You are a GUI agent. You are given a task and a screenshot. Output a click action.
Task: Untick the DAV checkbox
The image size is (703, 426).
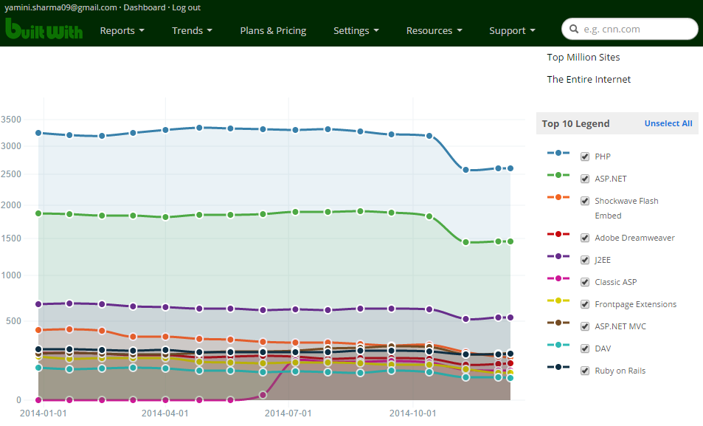coord(585,348)
